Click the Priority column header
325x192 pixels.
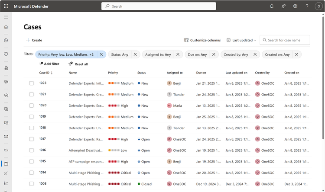113,73
